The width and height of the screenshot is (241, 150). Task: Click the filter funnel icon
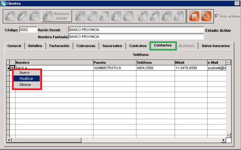pos(104,16)
